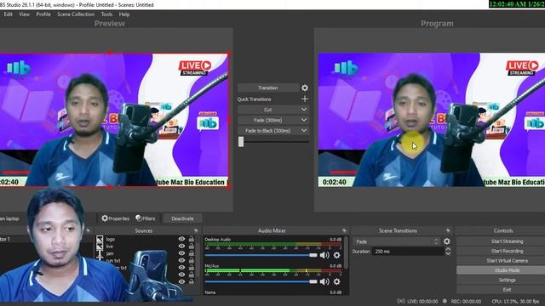Decrease Duration with down stepper arrow

[448, 253]
